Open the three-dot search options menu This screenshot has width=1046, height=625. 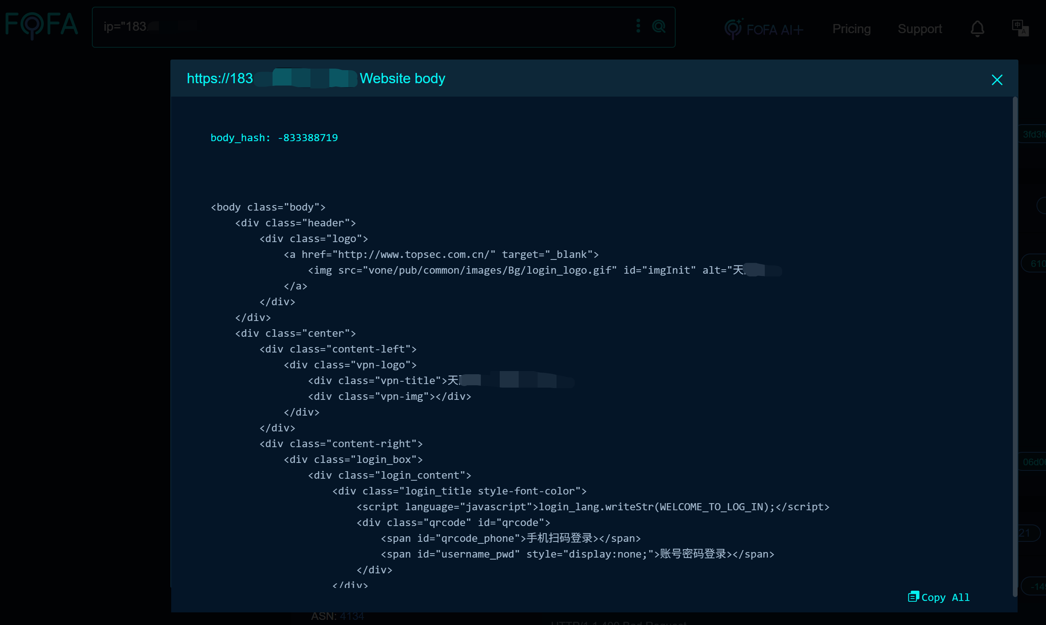[638, 26]
